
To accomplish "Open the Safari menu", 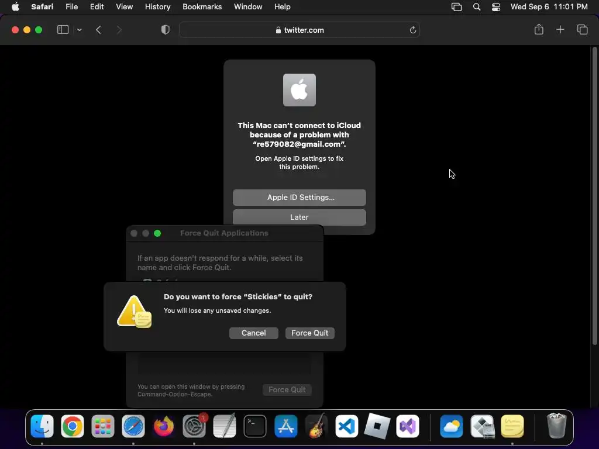I will tap(42, 6).
